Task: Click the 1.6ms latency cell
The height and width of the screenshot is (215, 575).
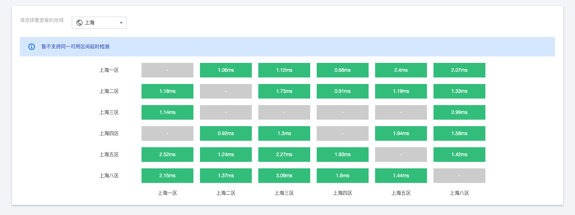Action: [x=343, y=176]
